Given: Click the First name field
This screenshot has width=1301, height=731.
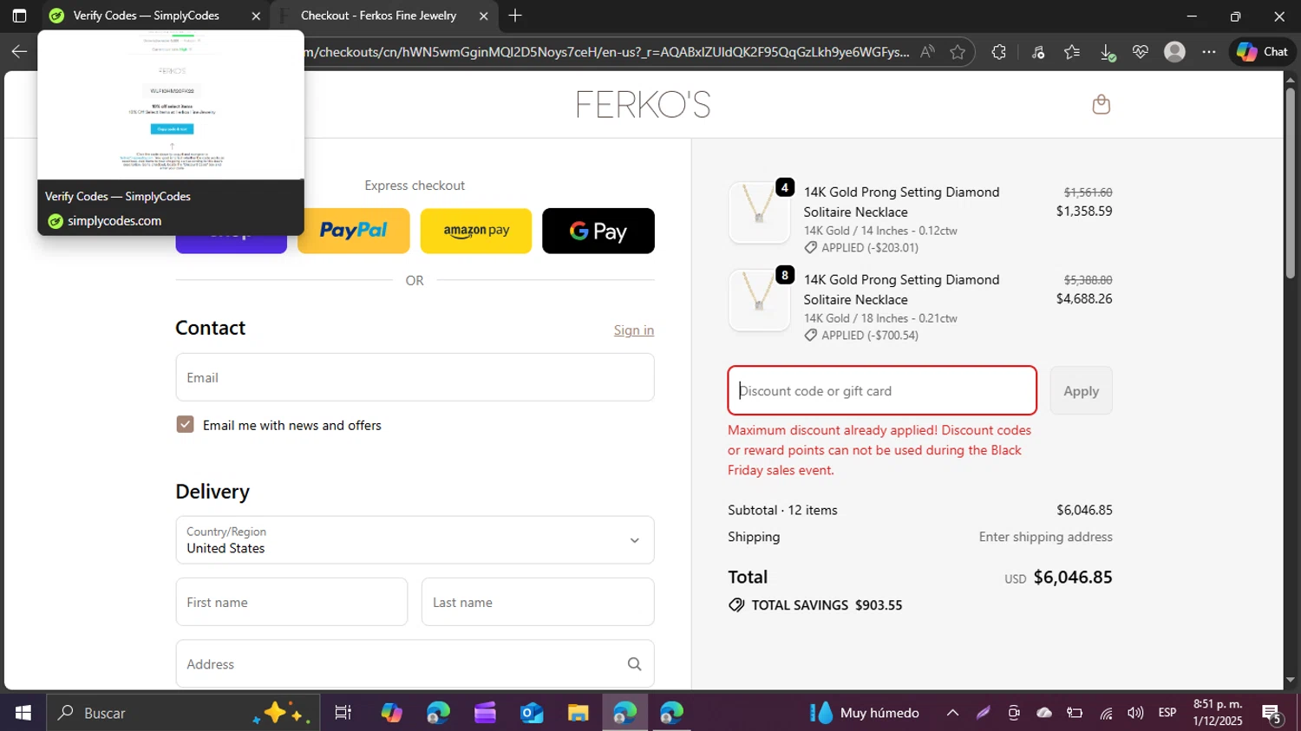Looking at the screenshot, I should click(x=291, y=602).
